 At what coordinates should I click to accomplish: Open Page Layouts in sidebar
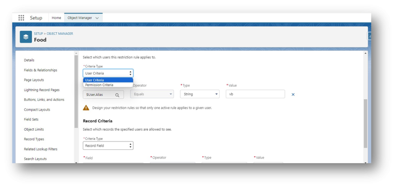34,80
